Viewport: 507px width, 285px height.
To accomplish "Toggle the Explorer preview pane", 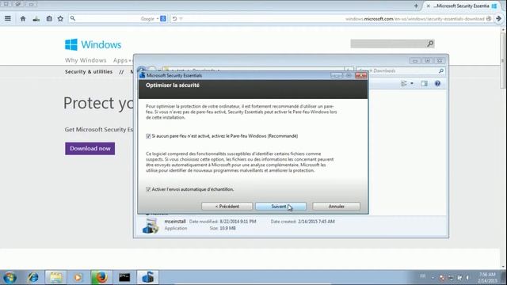I will click(425, 84).
